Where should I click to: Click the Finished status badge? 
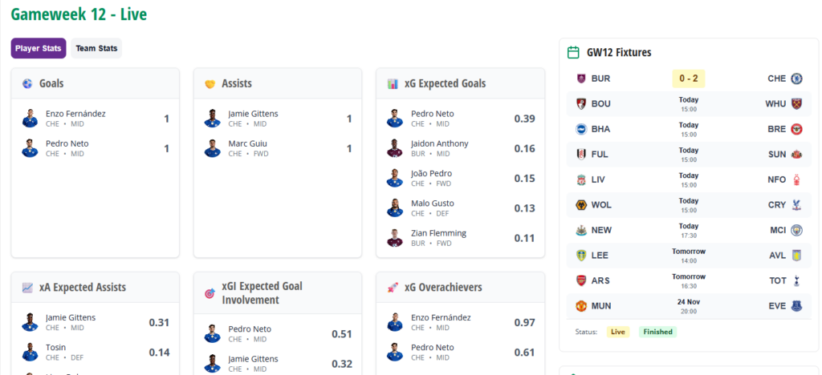click(657, 332)
